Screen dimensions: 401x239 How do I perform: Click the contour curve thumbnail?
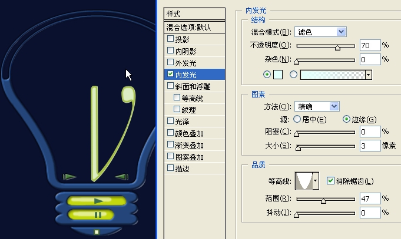click(304, 181)
